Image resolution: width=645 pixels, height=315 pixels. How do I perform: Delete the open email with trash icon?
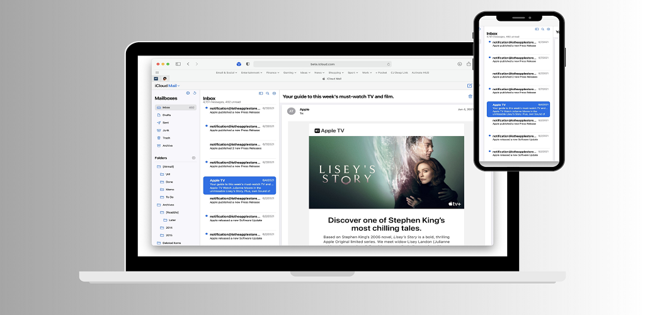pos(470,96)
